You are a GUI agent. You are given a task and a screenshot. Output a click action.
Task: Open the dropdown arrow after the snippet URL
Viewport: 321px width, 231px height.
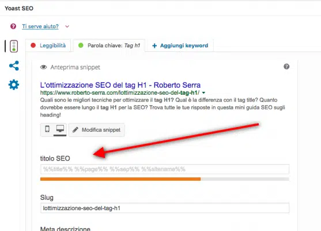click(x=203, y=93)
